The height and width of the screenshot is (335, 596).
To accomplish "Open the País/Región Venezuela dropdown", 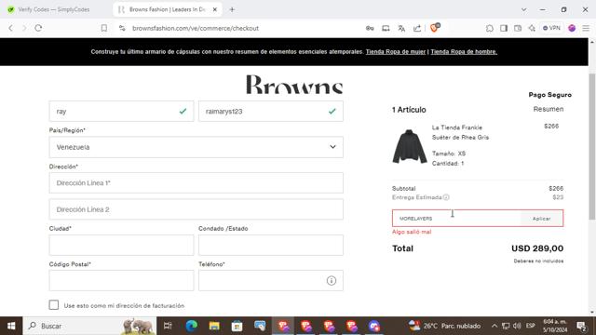I will 196,147.
